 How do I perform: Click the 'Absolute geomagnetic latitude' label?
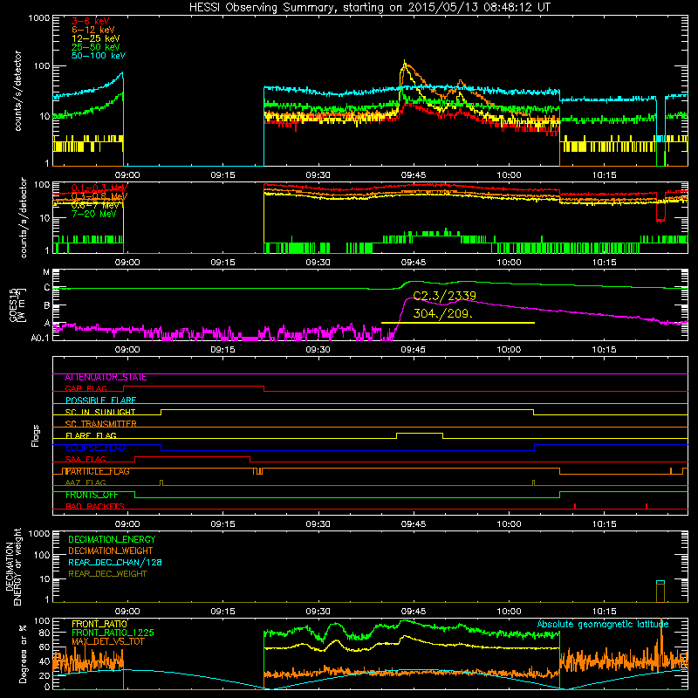[603, 624]
